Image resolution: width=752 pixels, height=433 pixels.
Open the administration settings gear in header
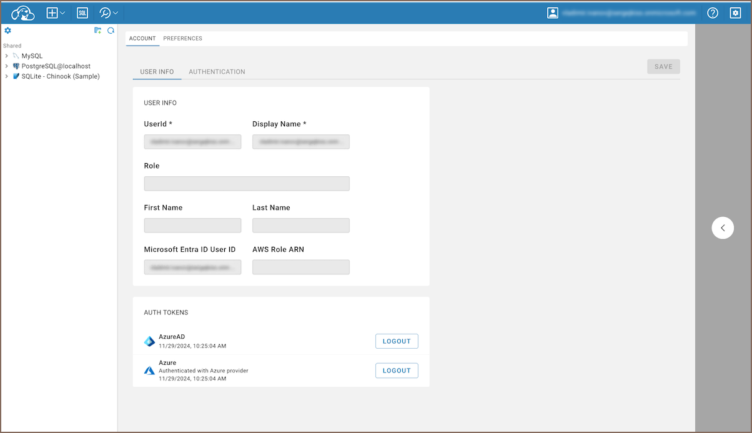coord(735,12)
